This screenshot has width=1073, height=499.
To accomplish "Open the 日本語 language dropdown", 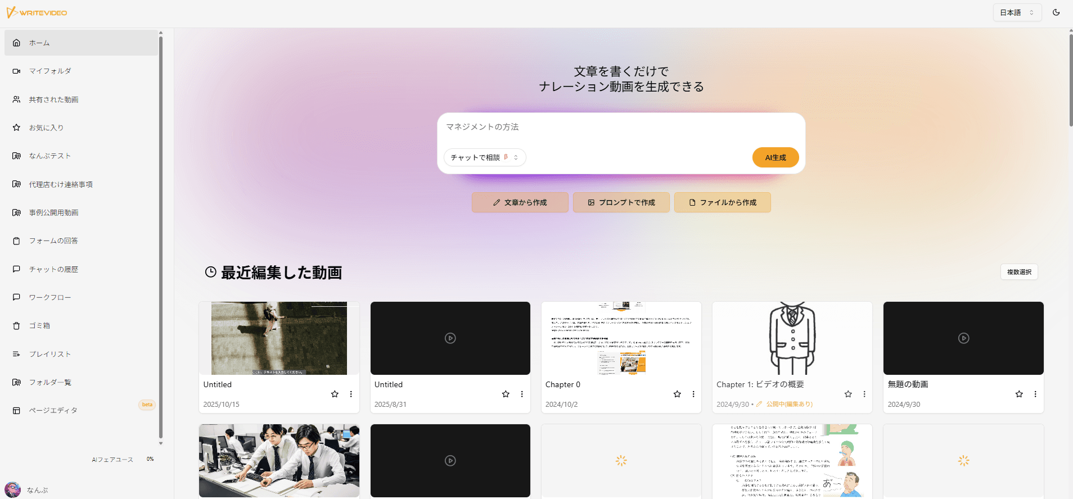I will point(1017,12).
